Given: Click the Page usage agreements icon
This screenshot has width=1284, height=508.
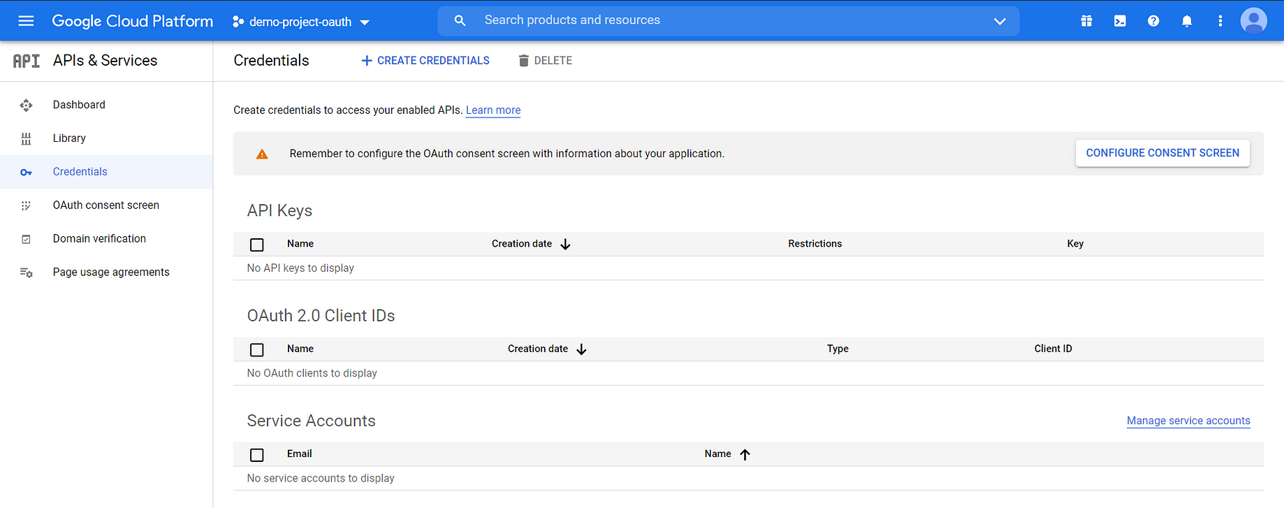Looking at the screenshot, I should click(x=26, y=273).
